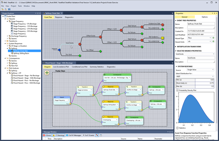219x141 pixels.
Task: Toggle the 0 Errors message filter
Action: coord(48,135)
